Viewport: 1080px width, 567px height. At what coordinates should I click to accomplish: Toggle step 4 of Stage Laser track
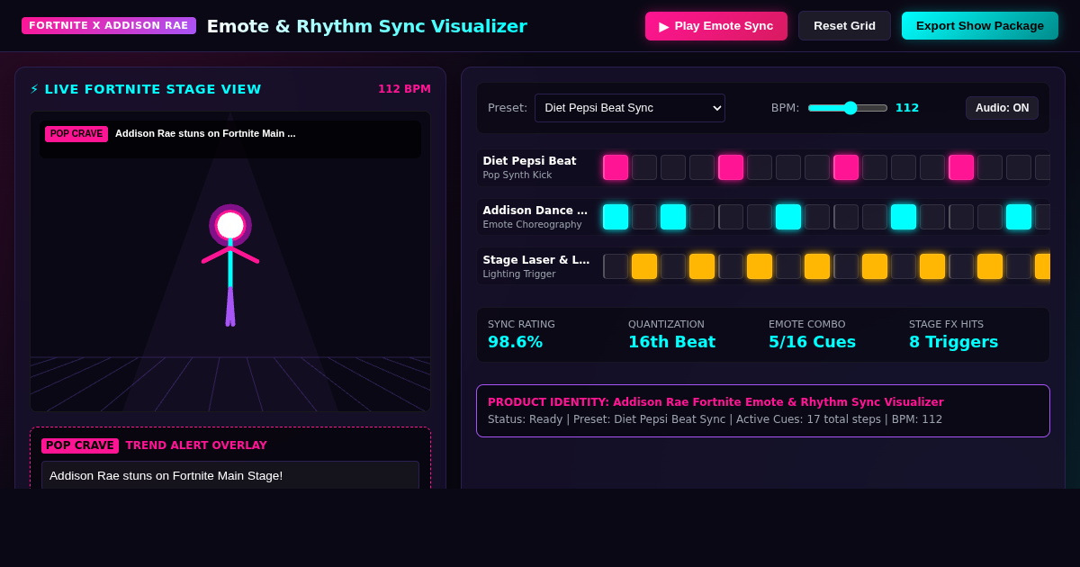point(702,266)
